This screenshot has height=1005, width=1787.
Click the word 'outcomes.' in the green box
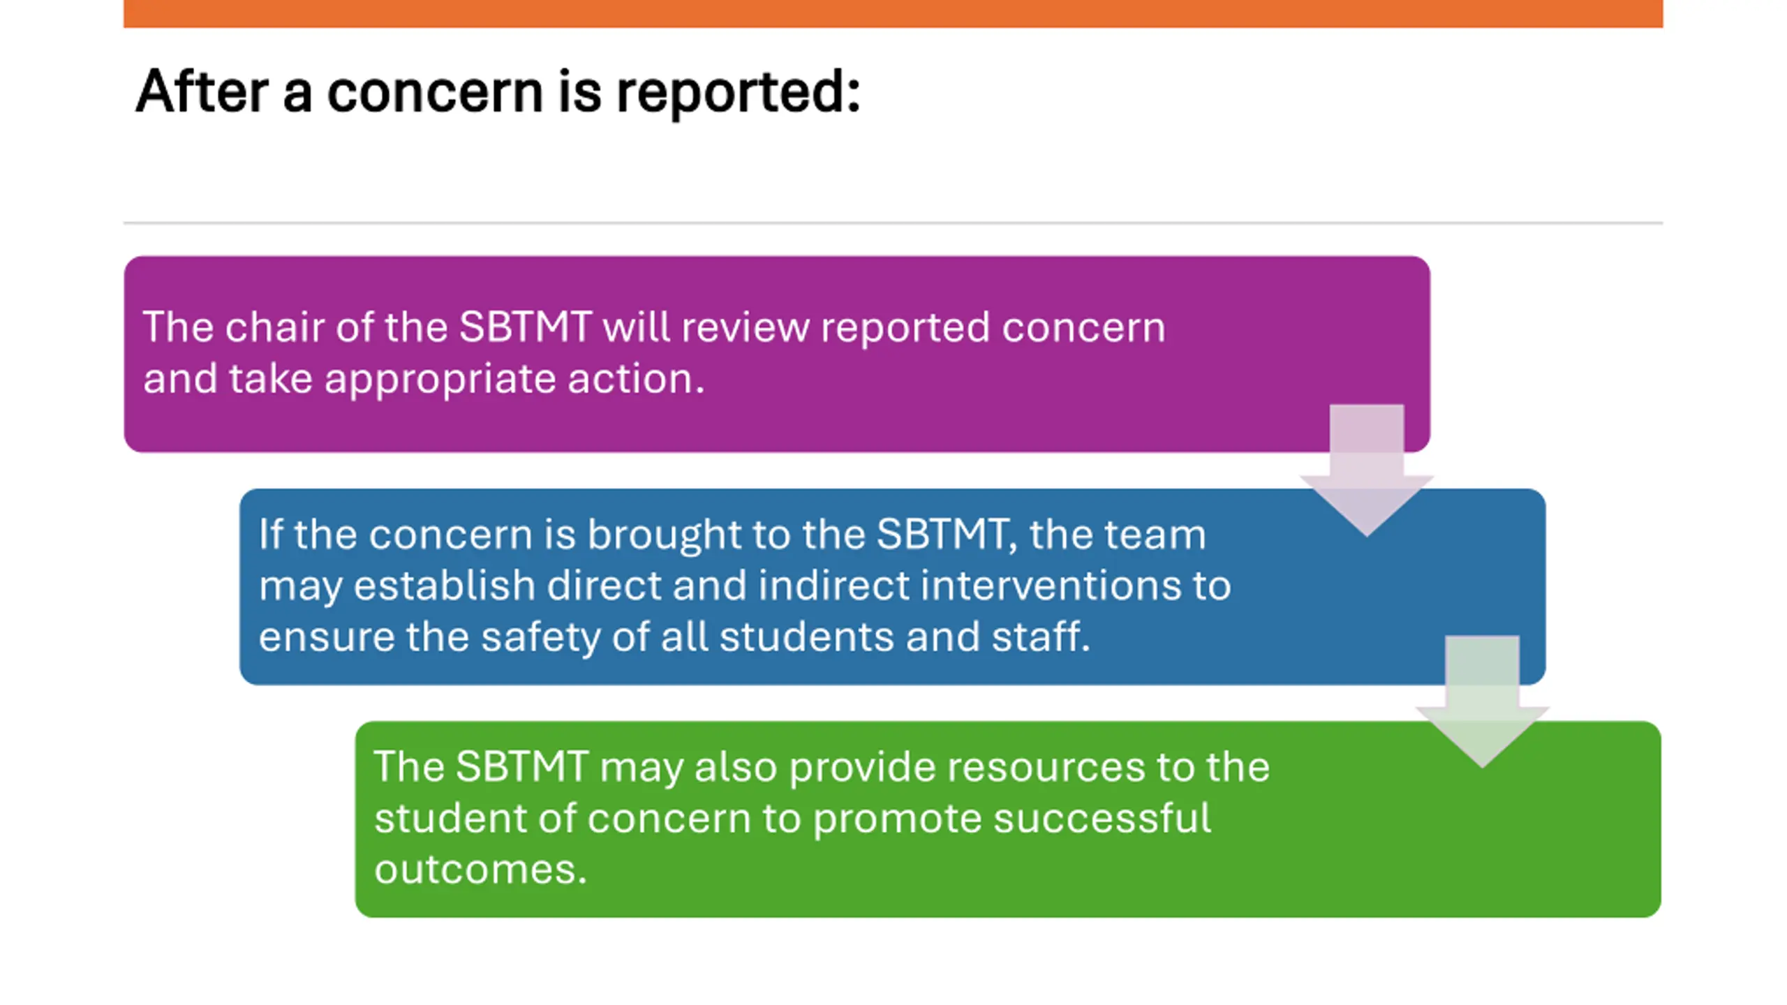pyautogui.click(x=480, y=870)
